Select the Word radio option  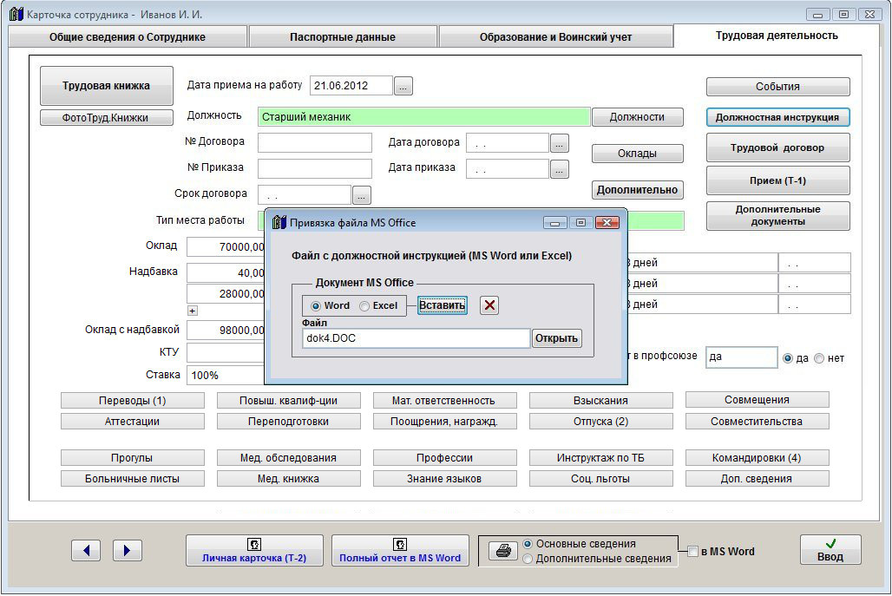(316, 305)
